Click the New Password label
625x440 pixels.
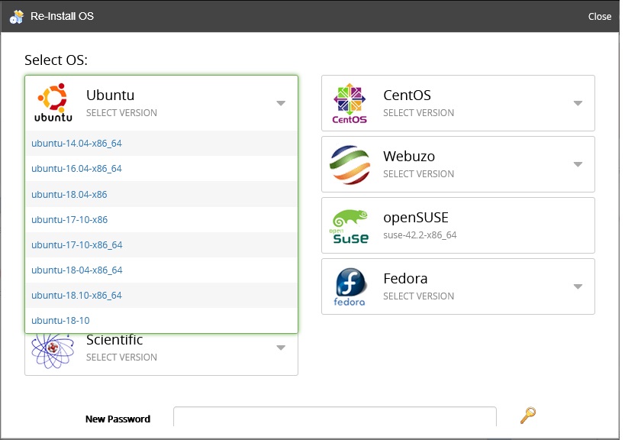pyautogui.click(x=118, y=419)
